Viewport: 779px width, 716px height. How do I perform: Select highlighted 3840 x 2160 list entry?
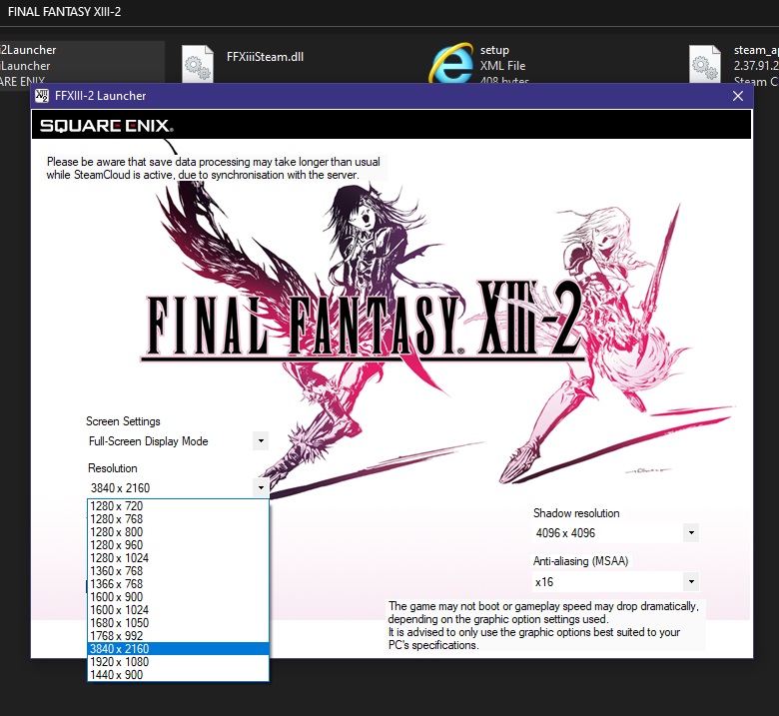coord(178,648)
